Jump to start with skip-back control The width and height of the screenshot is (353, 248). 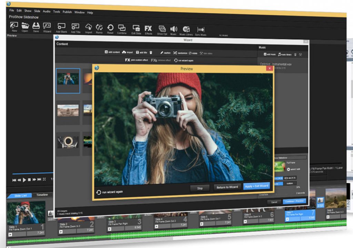point(14,180)
